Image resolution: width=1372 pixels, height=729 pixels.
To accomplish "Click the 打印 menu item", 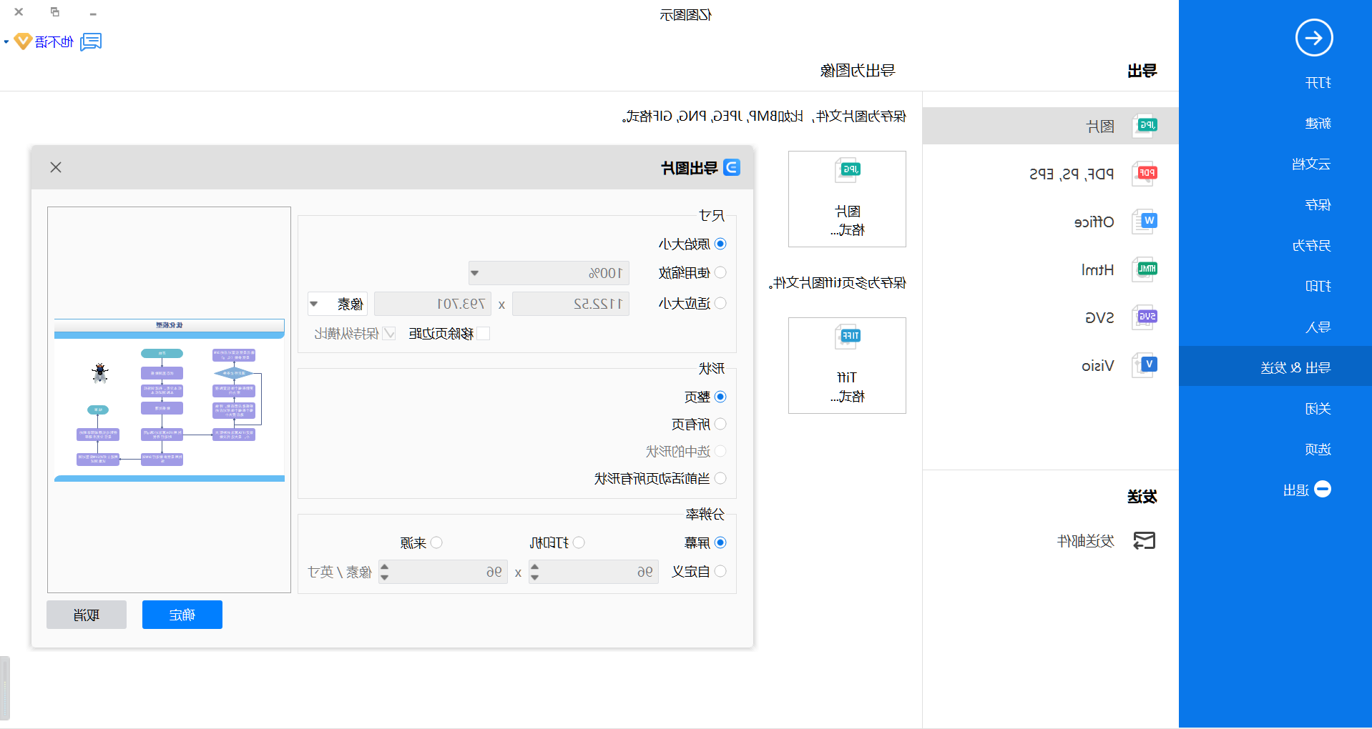I will pos(1318,287).
